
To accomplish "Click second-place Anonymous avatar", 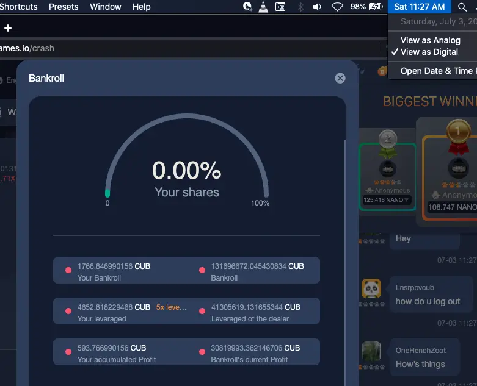I will point(388,169).
